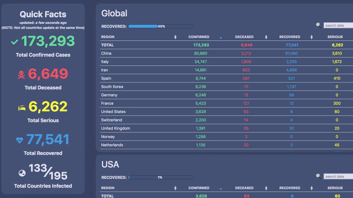Click the red skull deceased icon

point(21,75)
